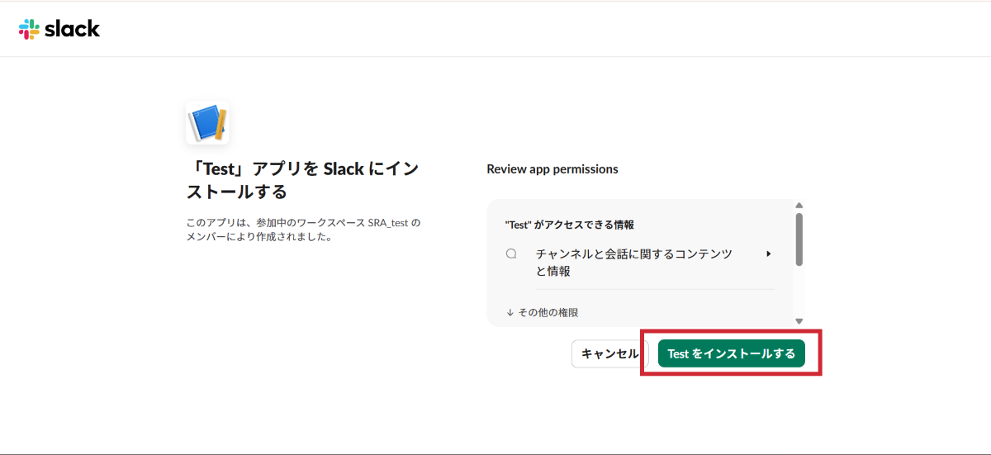The image size is (991, 455).
Task: Click the Test app notebook icon
Action: [x=207, y=123]
